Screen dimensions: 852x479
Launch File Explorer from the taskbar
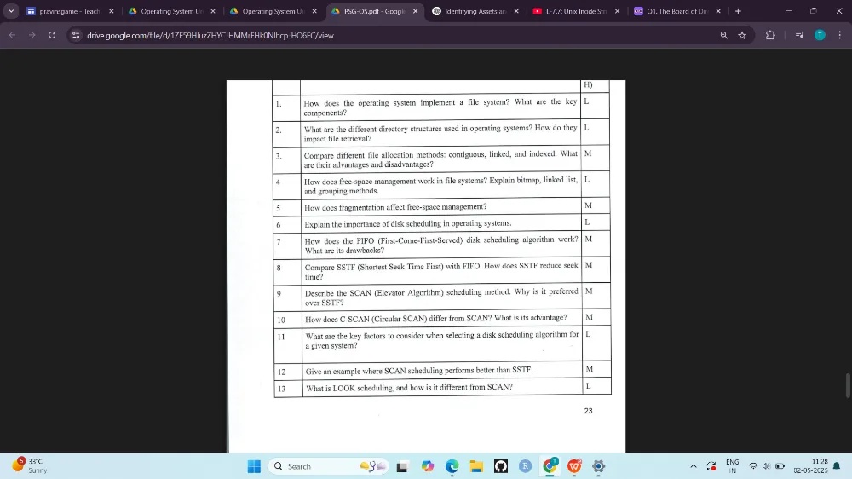point(476,466)
